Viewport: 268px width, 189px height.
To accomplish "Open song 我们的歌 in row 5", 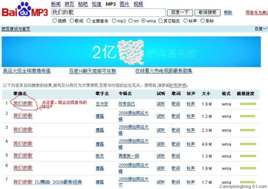I will (23, 156).
